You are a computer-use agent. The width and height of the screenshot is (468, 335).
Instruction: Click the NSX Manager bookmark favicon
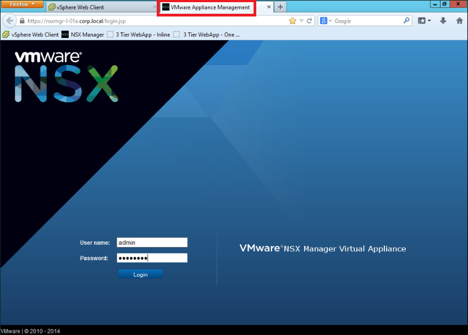pyautogui.click(x=65, y=35)
